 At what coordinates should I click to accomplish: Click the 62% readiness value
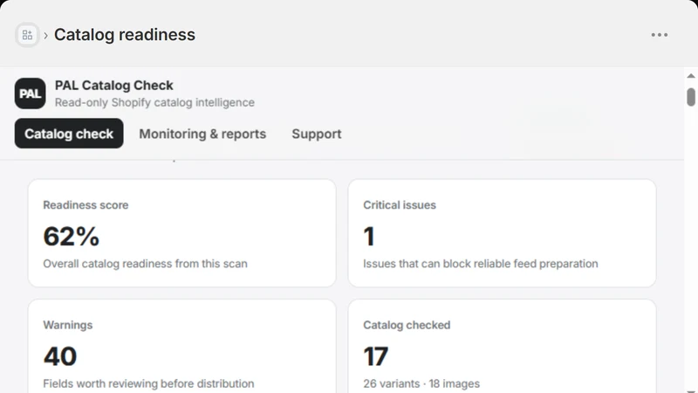click(72, 236)
